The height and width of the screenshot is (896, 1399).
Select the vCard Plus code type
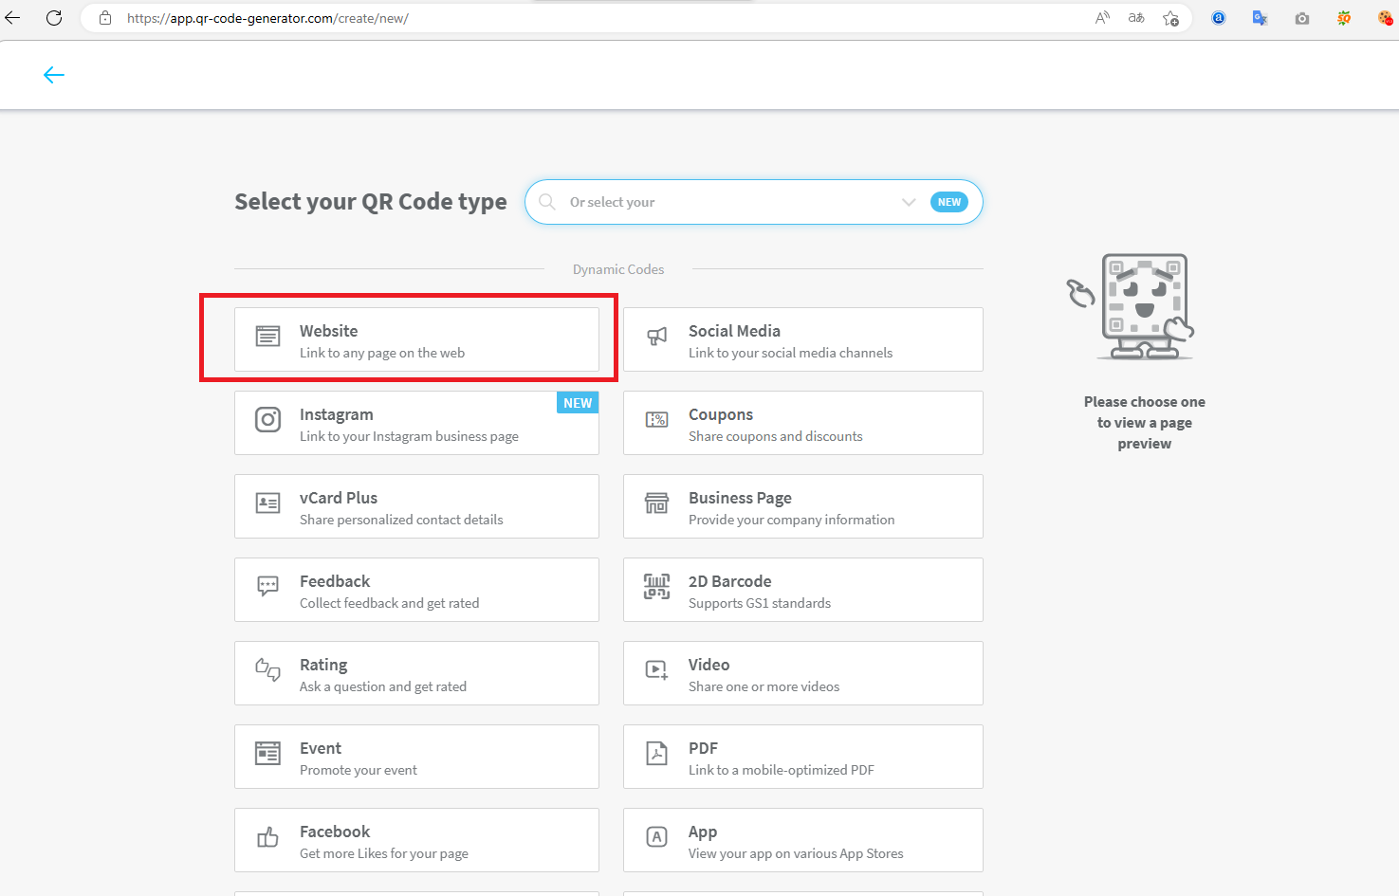coord(416,506)
